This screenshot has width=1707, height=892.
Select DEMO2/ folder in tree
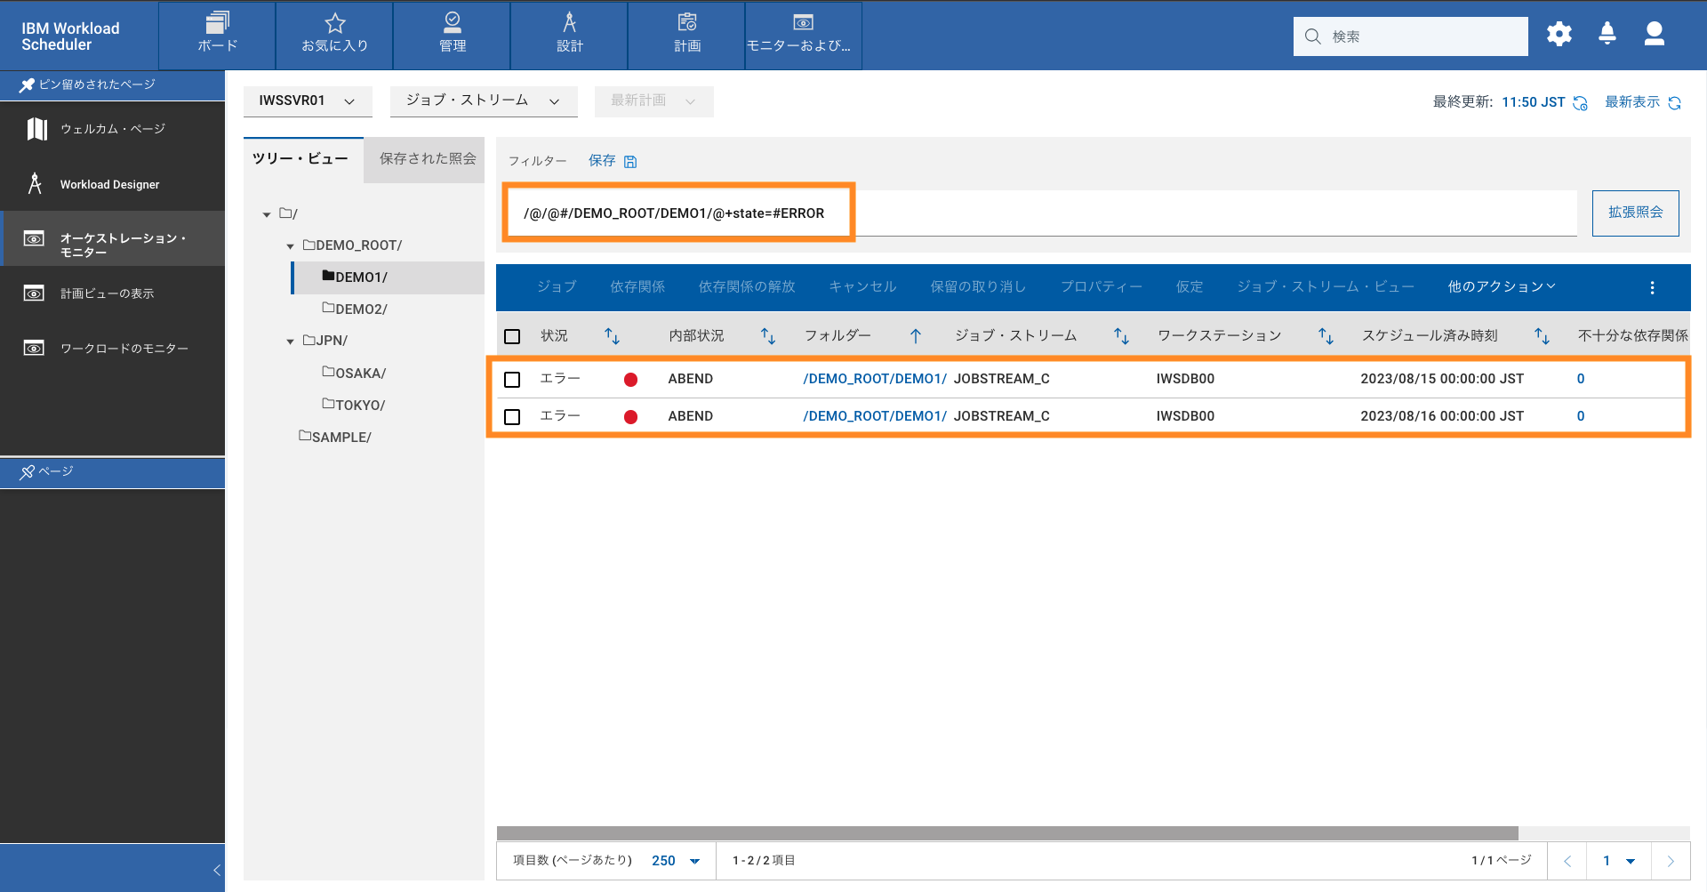pos(355,309)
